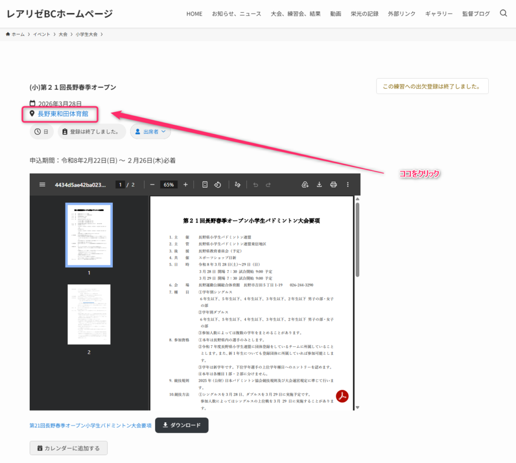Click the PDF vertical scrollbar
The image size is (516, 463).
pyautogui.click(x=357, y=239)
